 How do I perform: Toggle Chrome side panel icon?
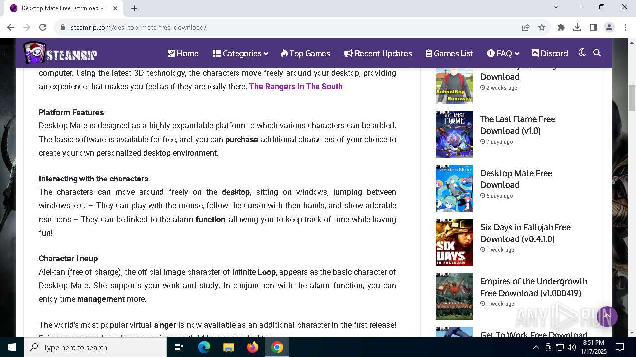(593, 27)
